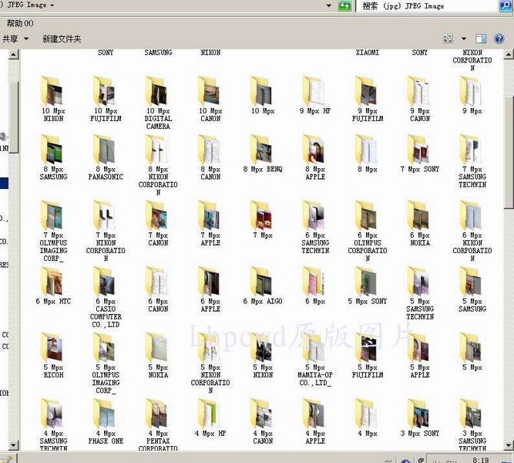Click the navigation pane scrollbar up arrow
The height and width of the screenshot is (463, 514).
13,55
